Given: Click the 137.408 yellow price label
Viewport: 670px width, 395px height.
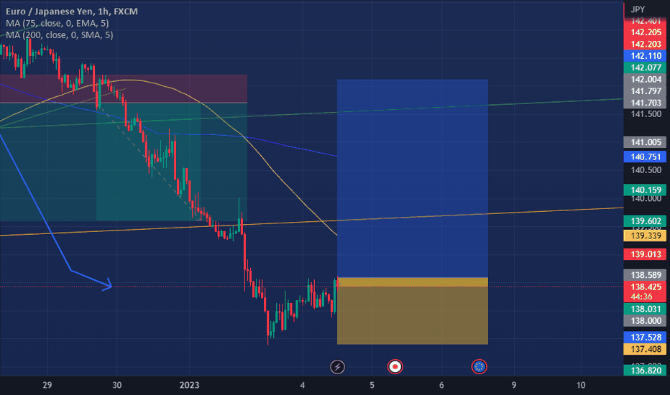Looking at the screenshot, I should tap(646, 349).
